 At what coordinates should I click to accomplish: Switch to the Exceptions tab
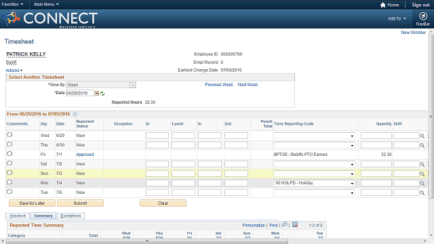[71, 216]
